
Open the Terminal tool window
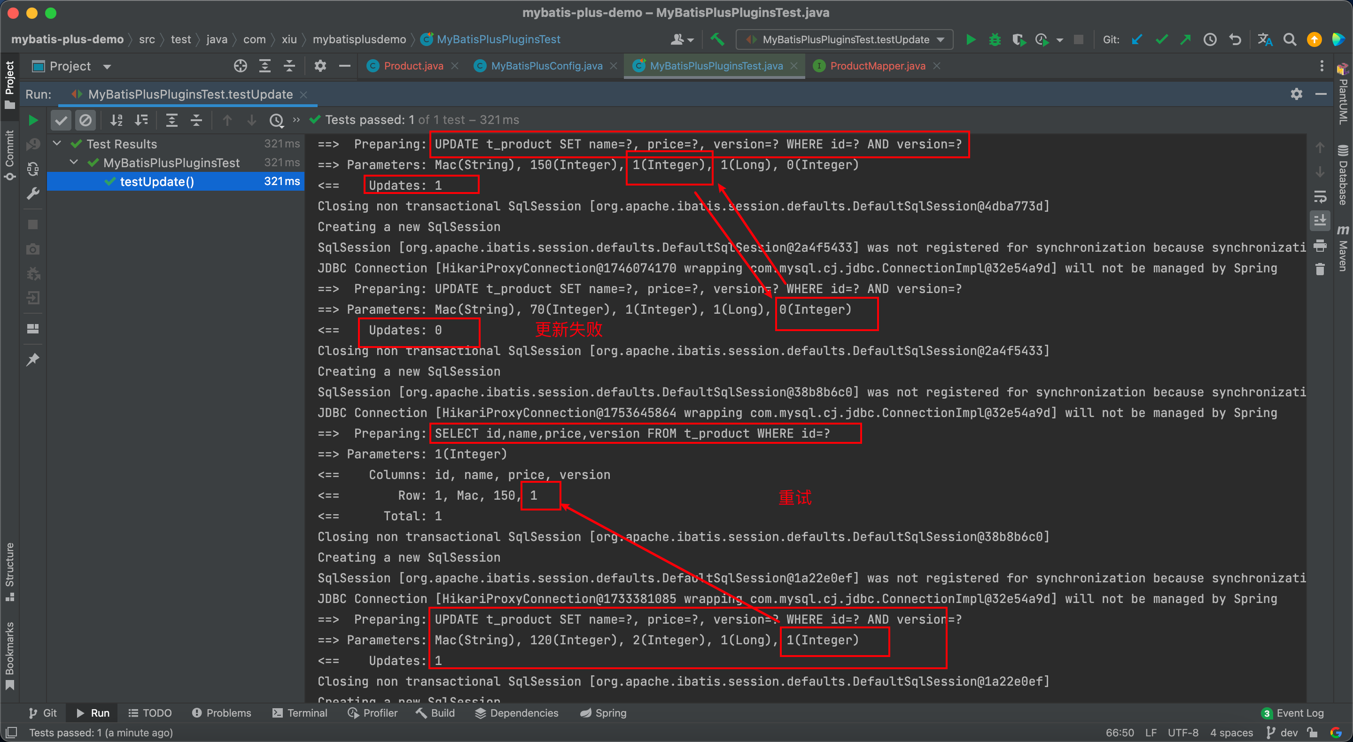tap(300, 713)
